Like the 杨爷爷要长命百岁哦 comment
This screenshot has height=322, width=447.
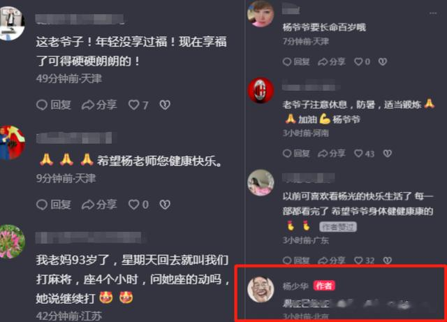[362, 61]
